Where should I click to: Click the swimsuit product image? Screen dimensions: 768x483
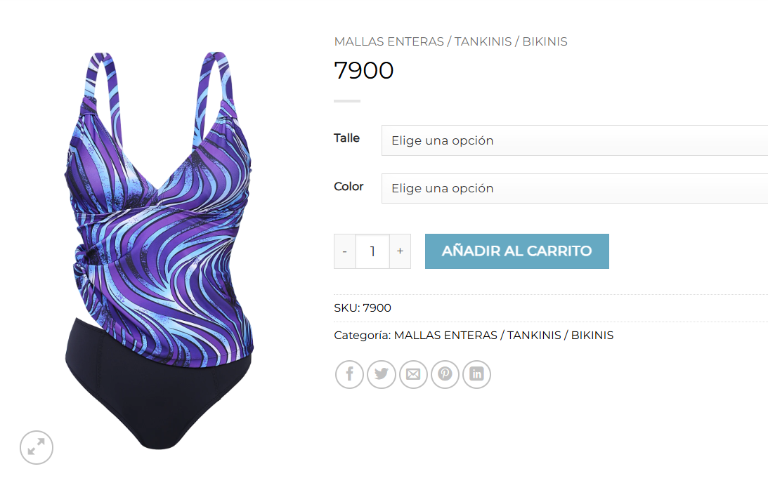(159, 250)
